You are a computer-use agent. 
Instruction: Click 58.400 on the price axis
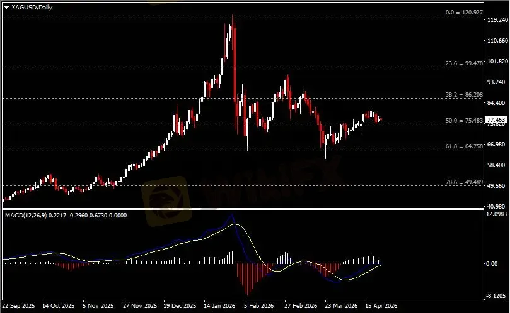(x=497, y=165)
